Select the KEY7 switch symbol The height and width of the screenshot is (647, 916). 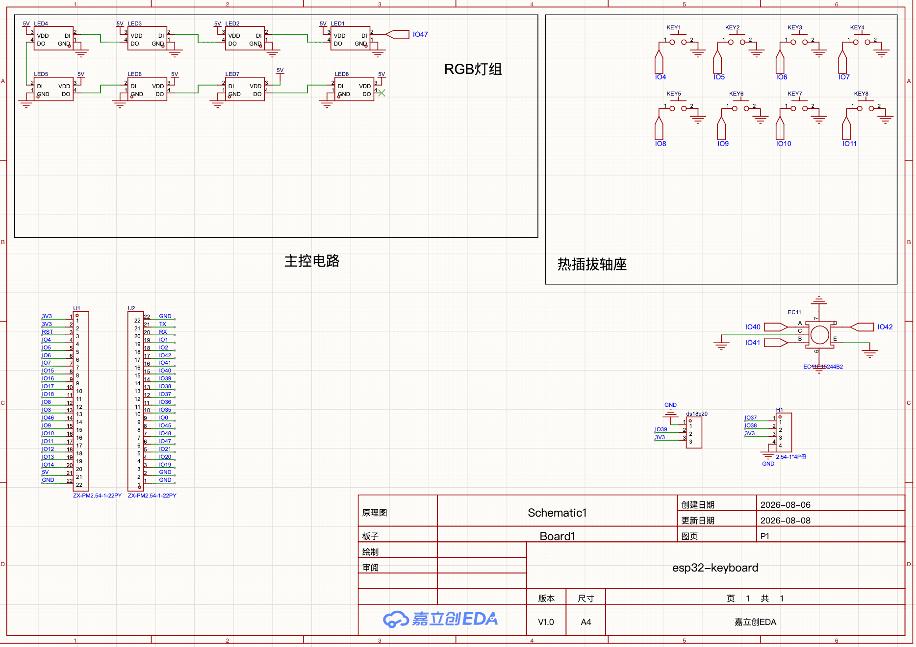(x=799, y=105)
